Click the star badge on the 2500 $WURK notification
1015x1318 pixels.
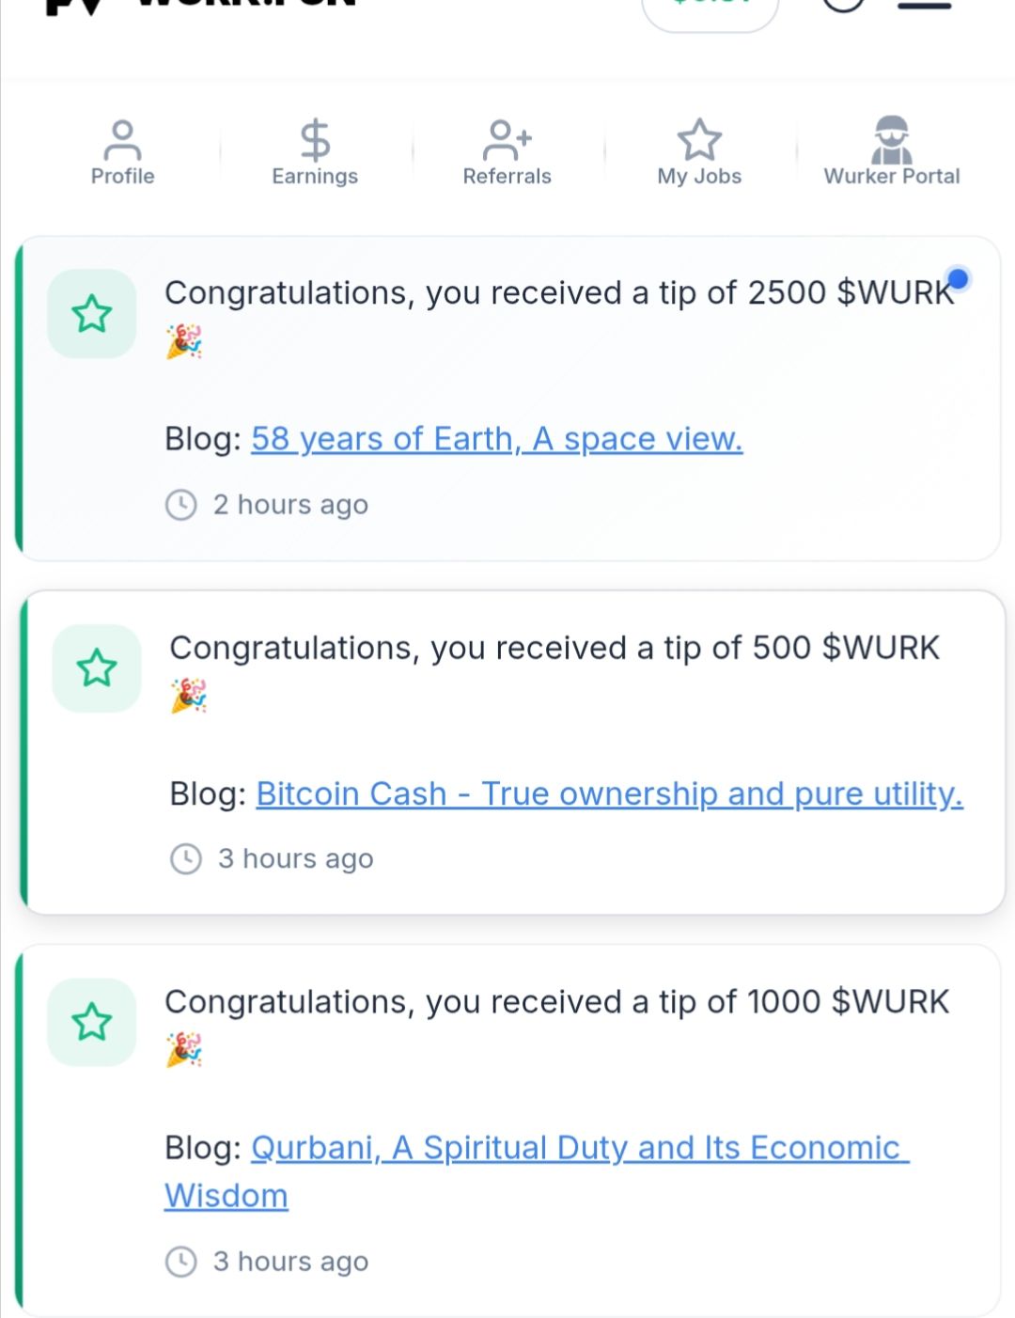(92, 314)
